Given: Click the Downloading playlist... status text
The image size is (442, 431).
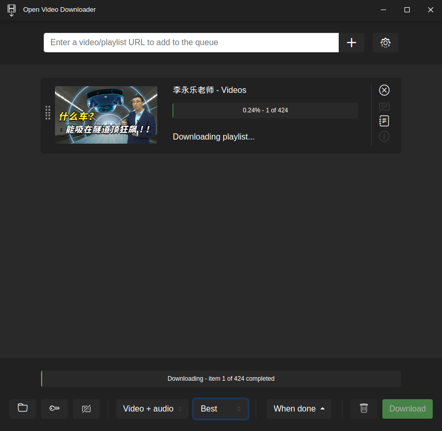Looking at the screenshot, I should point(213,136).
